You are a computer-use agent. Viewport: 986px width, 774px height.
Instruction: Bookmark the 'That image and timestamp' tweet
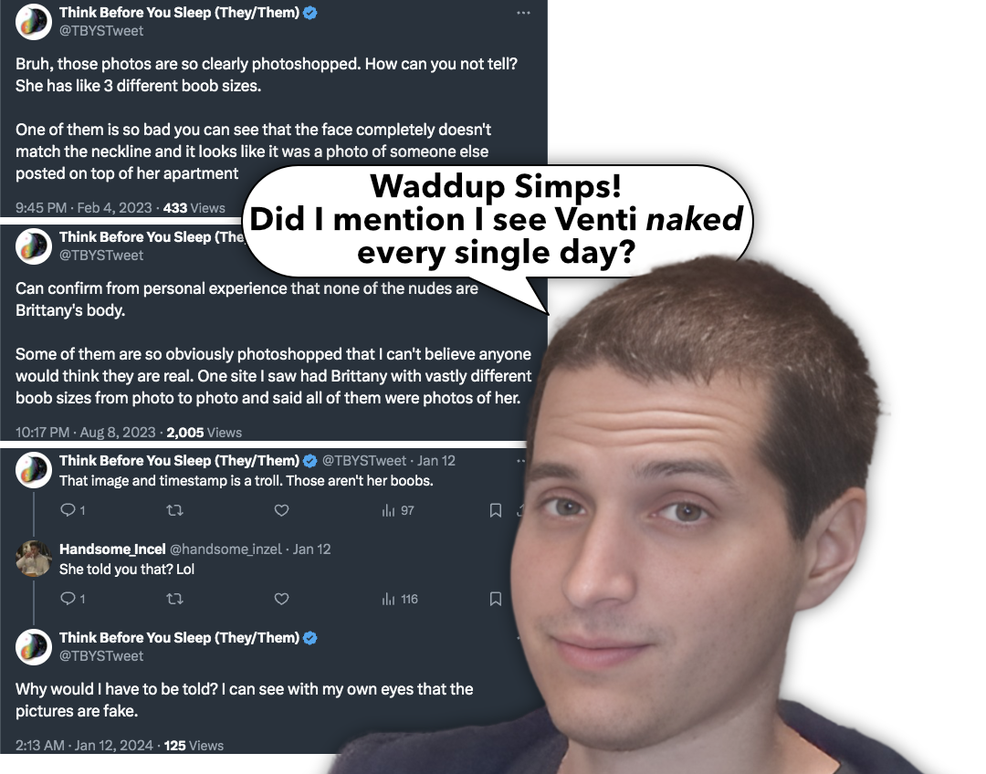pyautogui.click(x=496, y=510)
